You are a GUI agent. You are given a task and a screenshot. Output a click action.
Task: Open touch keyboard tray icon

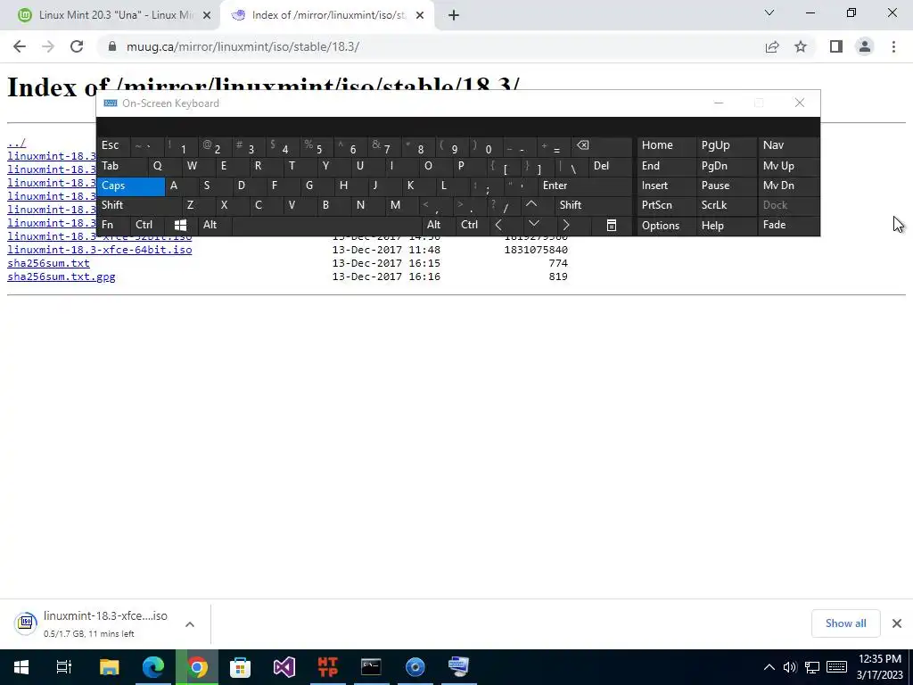point(836,667)
